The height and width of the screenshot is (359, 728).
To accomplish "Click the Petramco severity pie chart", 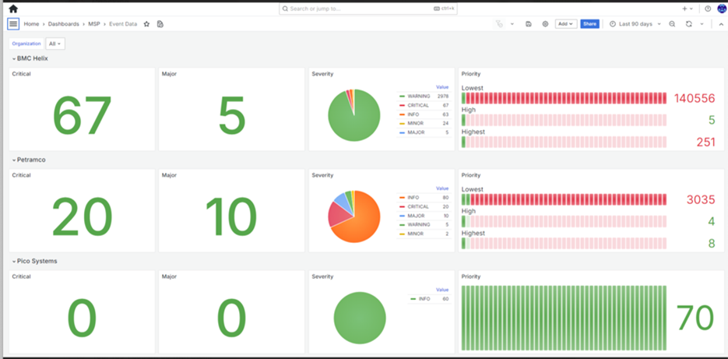I will click(x=353, y=216).
